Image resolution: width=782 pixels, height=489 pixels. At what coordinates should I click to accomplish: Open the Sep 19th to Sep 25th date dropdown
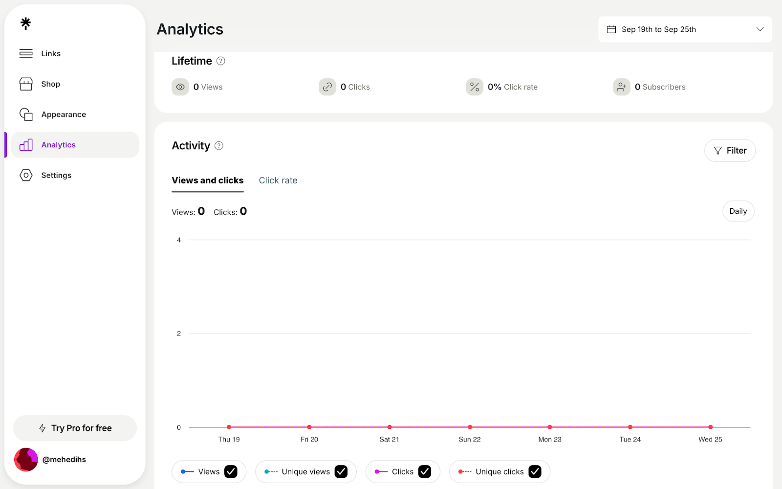(684, 29)
